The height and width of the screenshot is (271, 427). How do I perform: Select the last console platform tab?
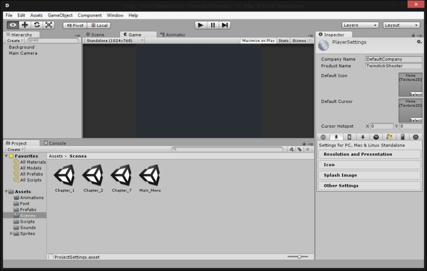pos(416,137)
